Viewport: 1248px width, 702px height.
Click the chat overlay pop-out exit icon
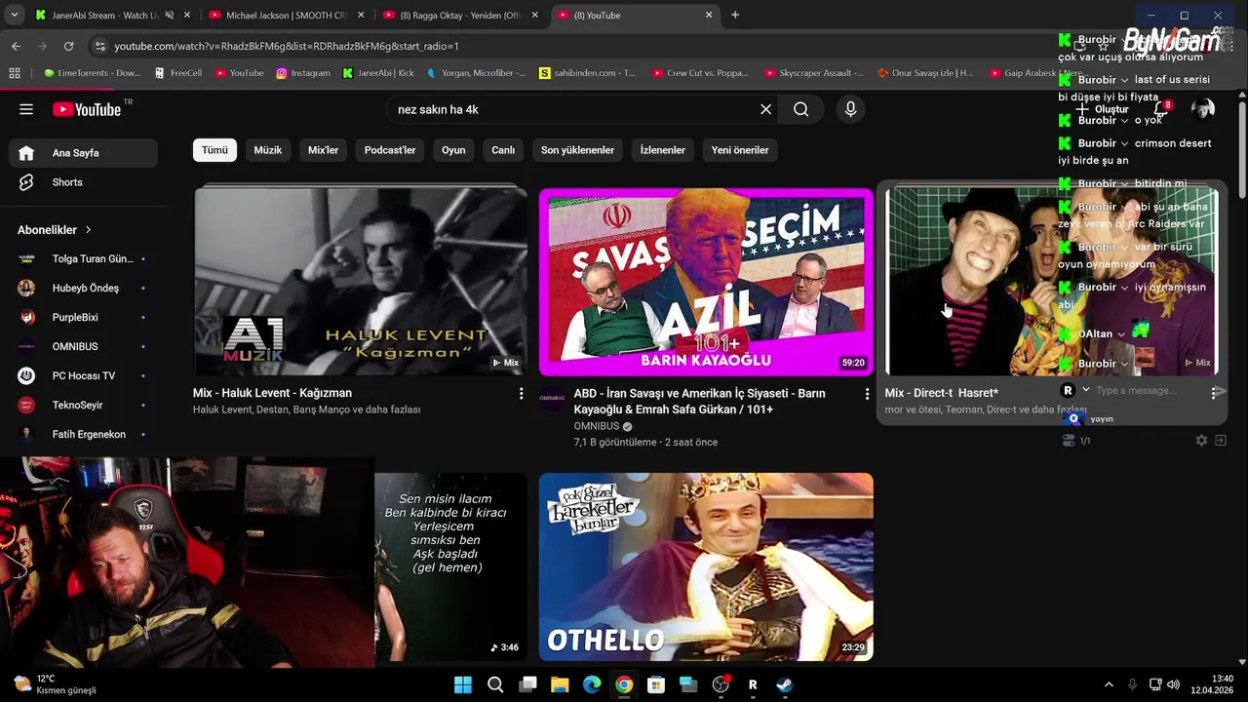[1220, 441]
